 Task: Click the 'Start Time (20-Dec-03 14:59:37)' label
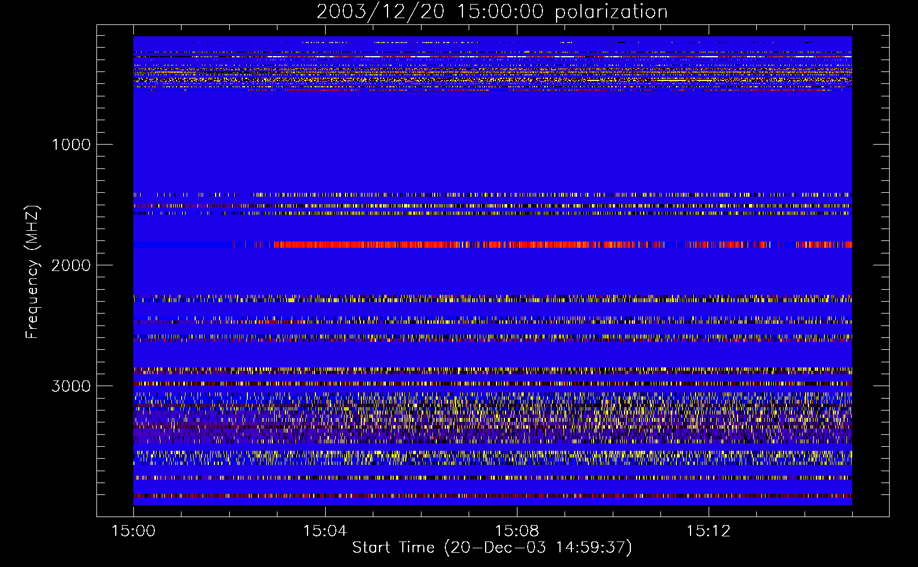click(x=492, y=548)
